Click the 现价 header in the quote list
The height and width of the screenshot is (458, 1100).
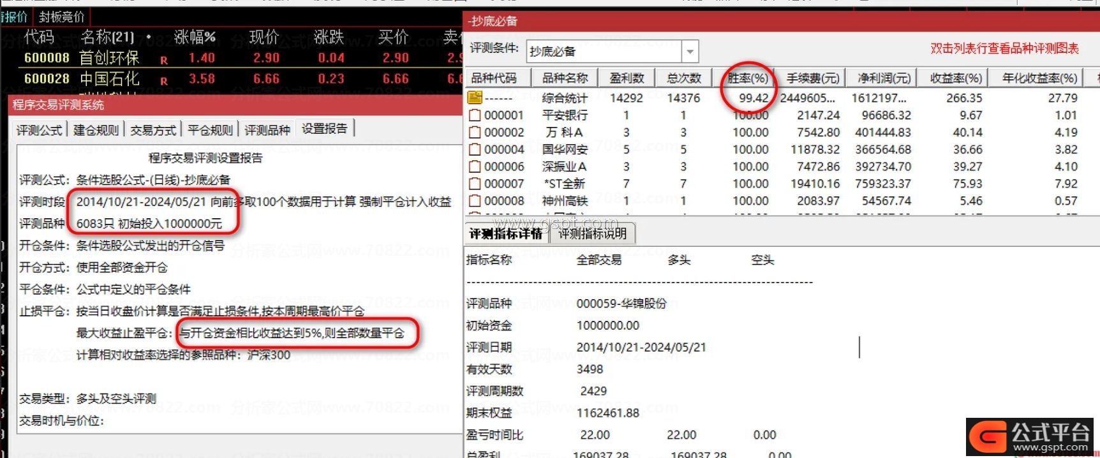point(264,37)
